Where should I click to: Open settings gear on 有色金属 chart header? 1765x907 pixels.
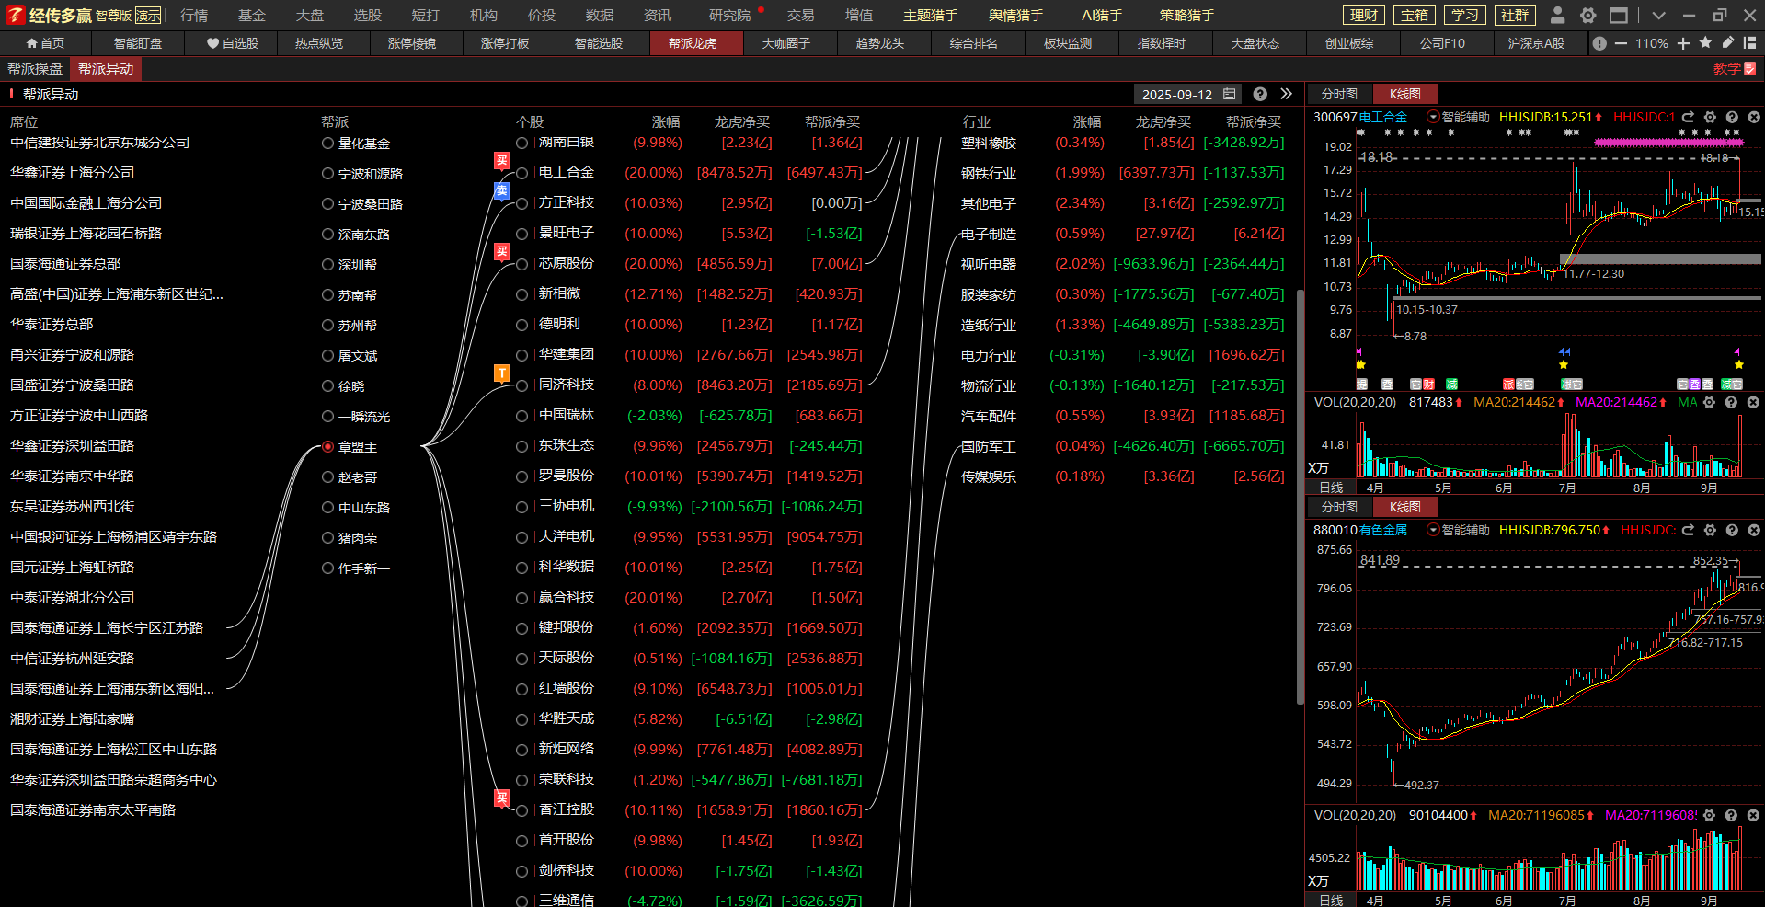click(1710, 530)
